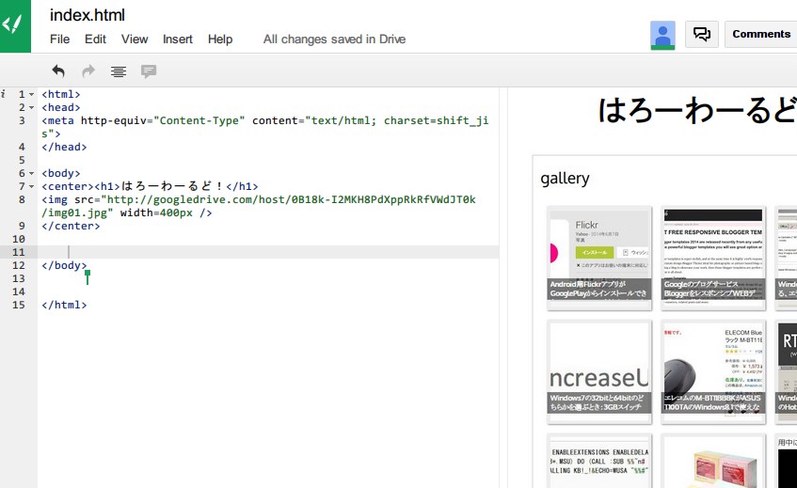
Task: Open the View menu
Action: point(135,39)
